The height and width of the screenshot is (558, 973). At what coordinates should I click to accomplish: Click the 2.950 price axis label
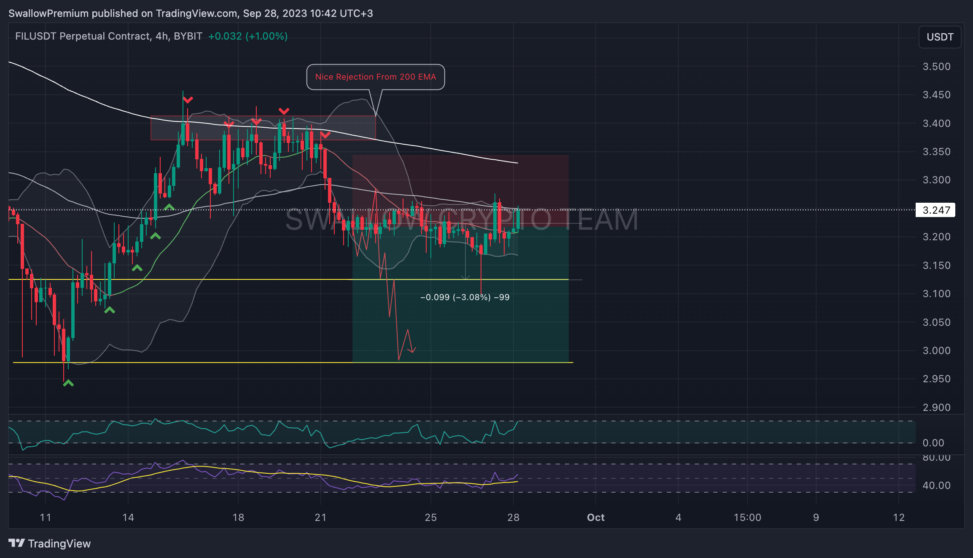click(x=936, y=379)
